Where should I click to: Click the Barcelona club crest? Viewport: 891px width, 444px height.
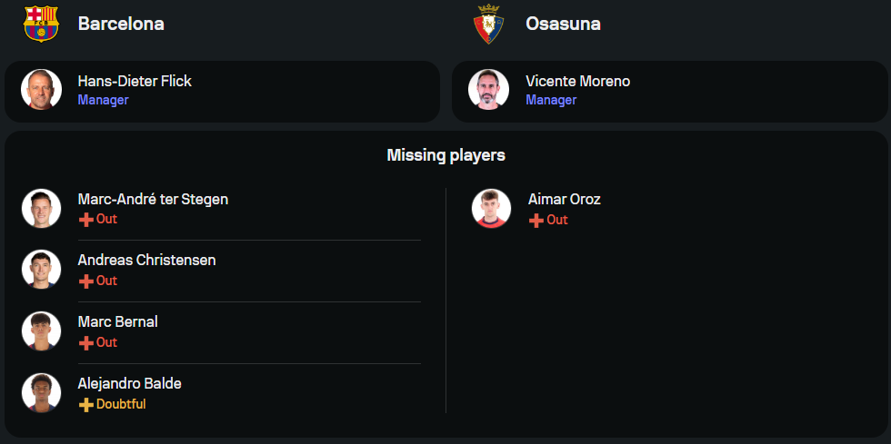coord(41,24)
